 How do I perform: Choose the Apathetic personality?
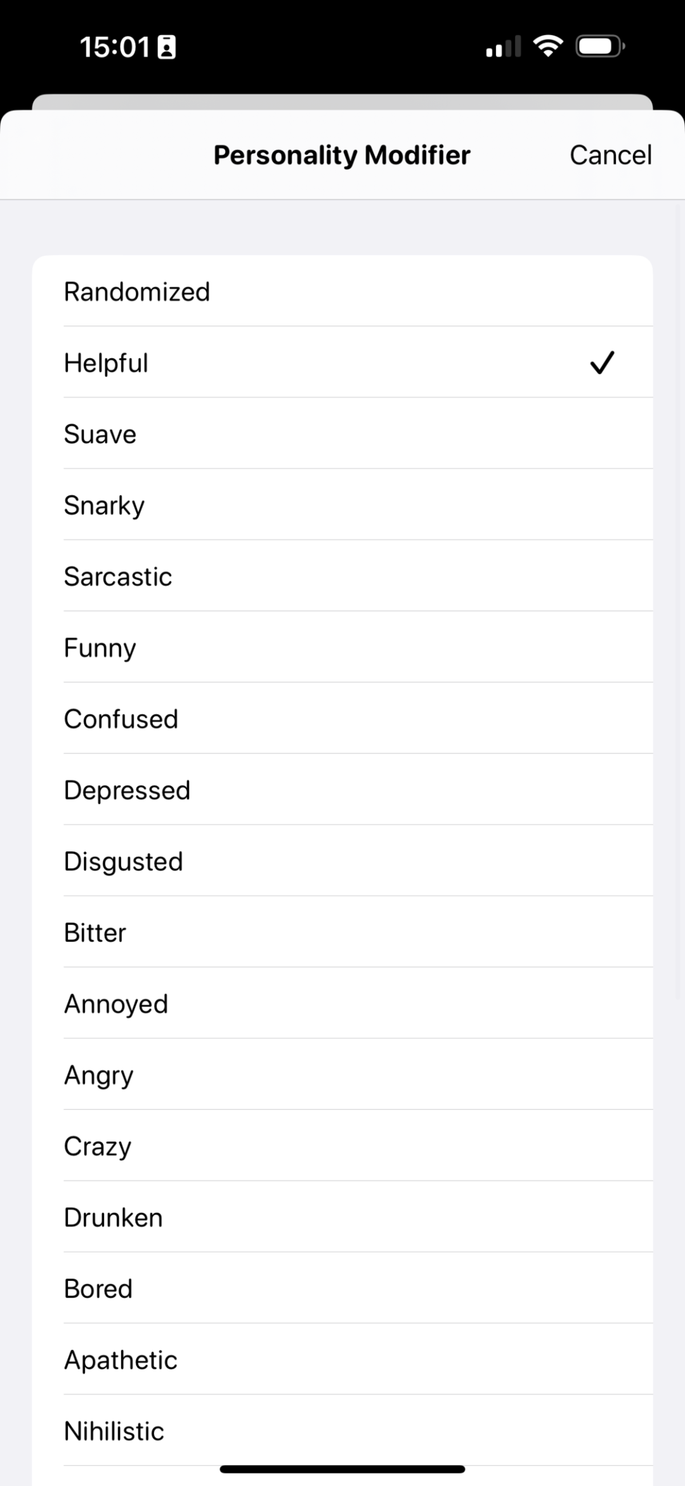[121, 1360]
